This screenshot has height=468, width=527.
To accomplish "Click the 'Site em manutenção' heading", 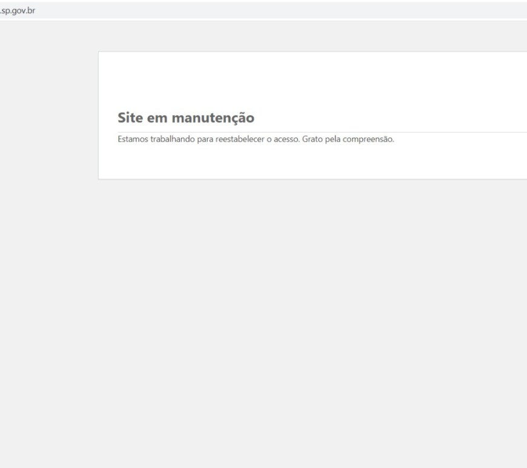I will tap(185, 117).
